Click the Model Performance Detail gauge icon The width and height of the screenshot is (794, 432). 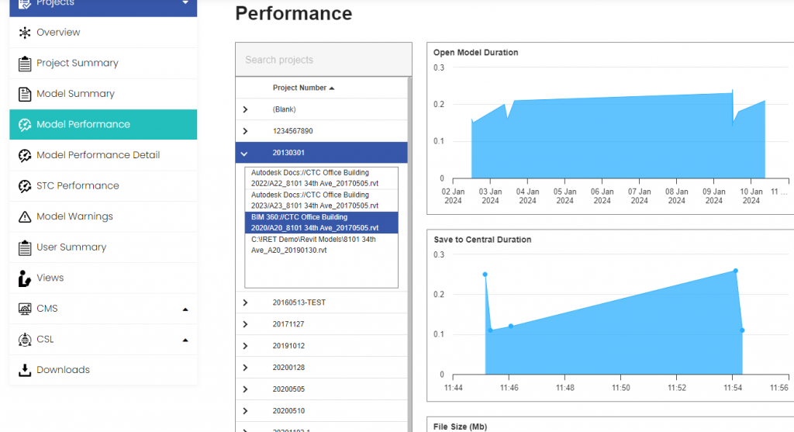coord(24,155)
